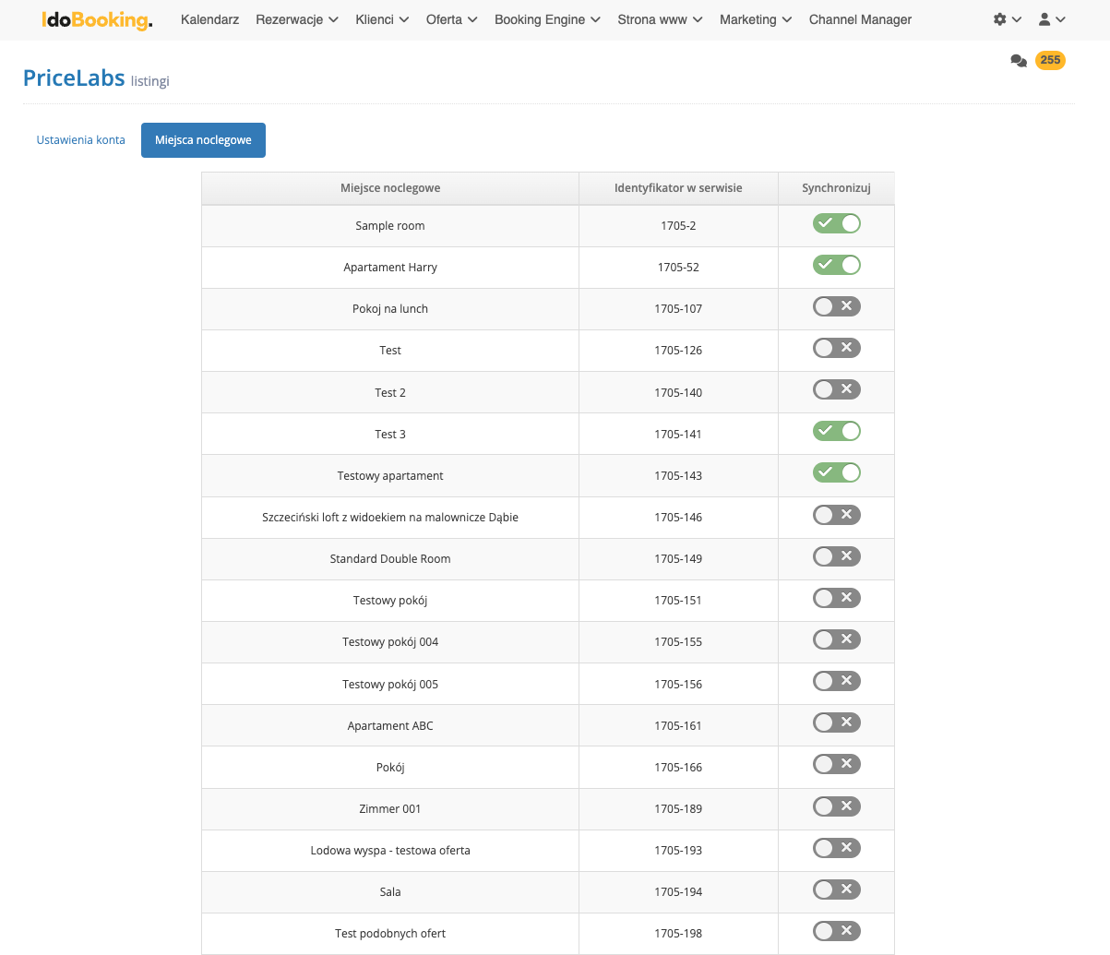
Task: Click the Sample room name cell
Action: pyautogui.click(x=390, y=226)
